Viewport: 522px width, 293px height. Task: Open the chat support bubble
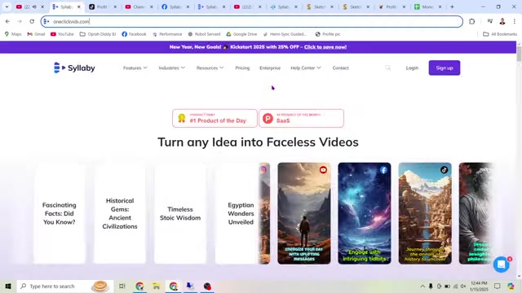tap(502, 265)
